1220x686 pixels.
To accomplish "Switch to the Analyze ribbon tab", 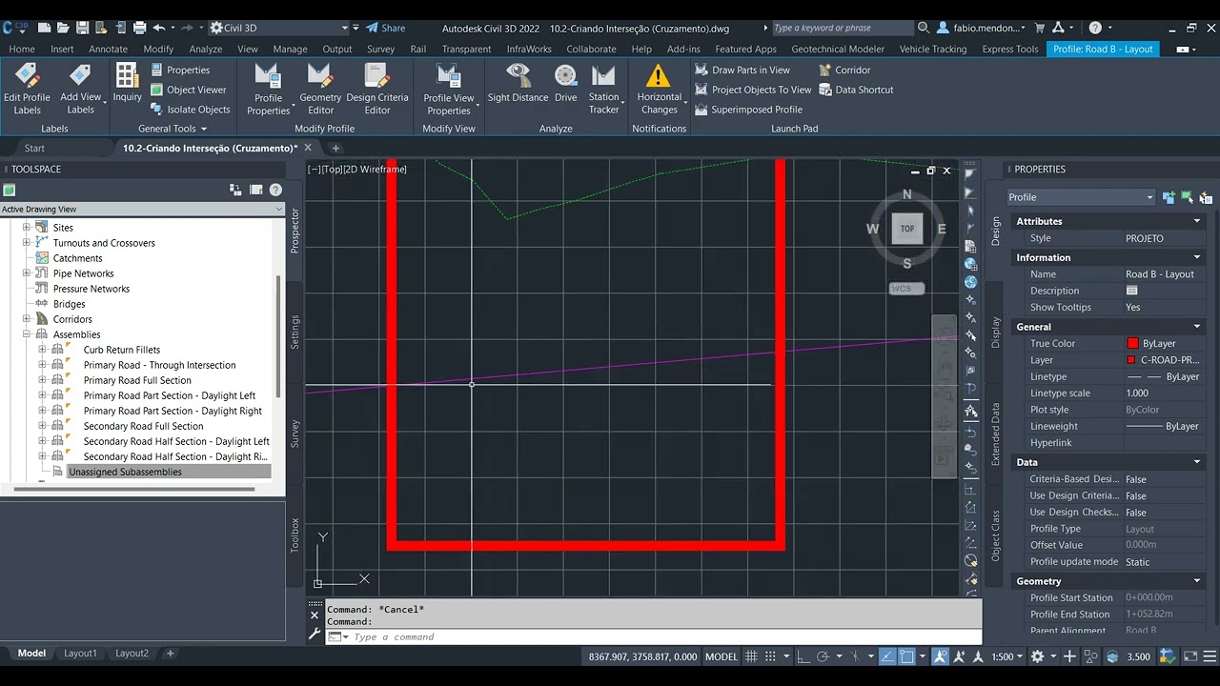I will click(205, 49).
